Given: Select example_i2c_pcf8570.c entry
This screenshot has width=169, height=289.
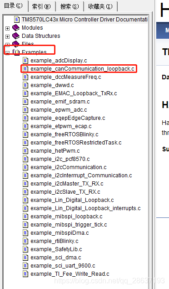Looking at the screenshot, I should coord(60,159).
